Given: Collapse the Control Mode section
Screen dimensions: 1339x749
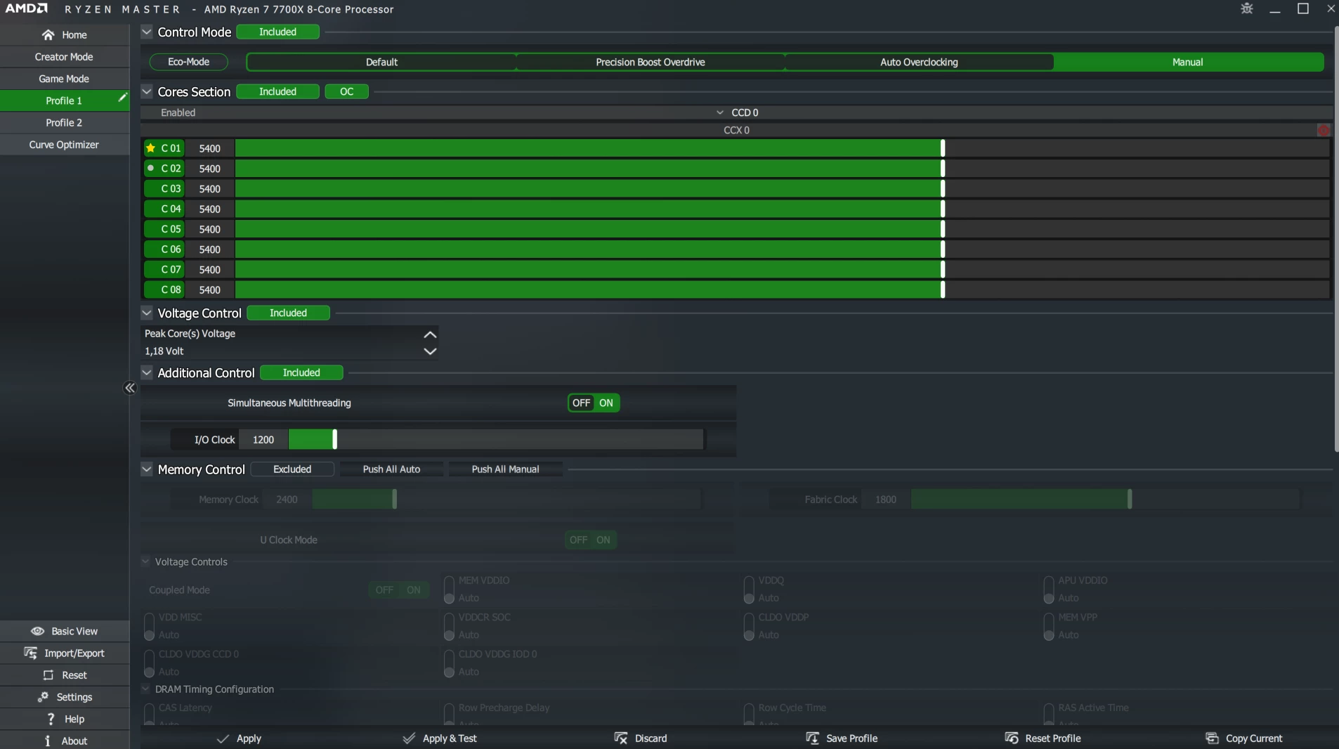Looking at the screenshot, I should (x=147, y=32).
